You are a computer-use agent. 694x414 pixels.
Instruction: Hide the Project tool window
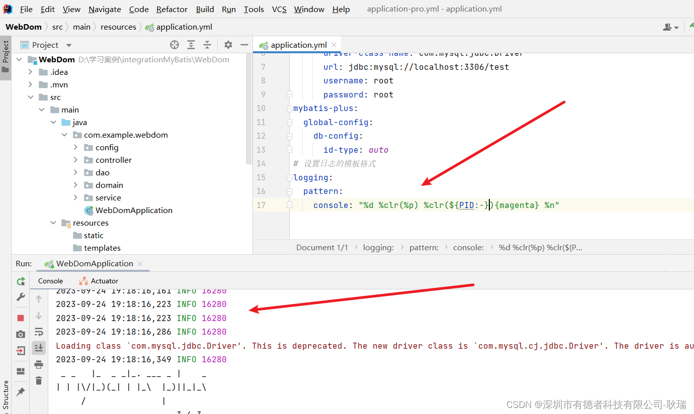244,45
